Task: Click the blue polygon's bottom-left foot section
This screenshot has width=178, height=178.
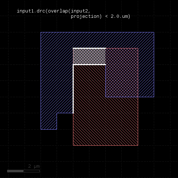Action: [49, 121]
